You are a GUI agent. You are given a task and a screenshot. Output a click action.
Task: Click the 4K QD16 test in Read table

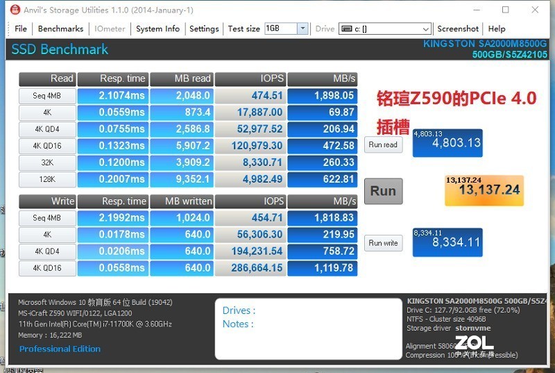click(x=47, y=146)
